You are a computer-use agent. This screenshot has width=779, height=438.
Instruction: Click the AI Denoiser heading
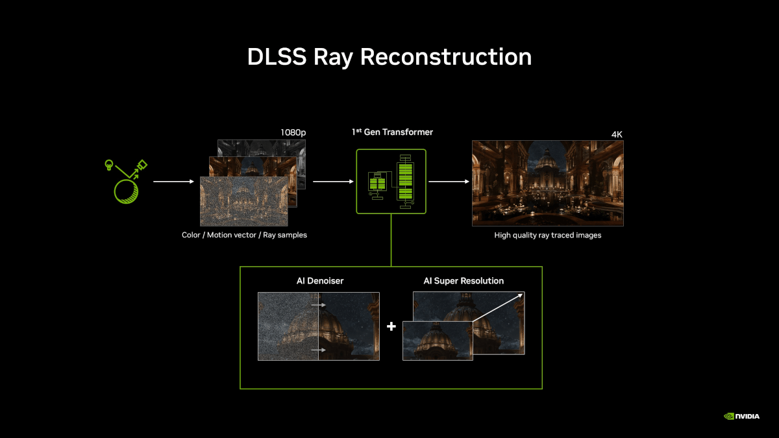(x=320, y=281)
